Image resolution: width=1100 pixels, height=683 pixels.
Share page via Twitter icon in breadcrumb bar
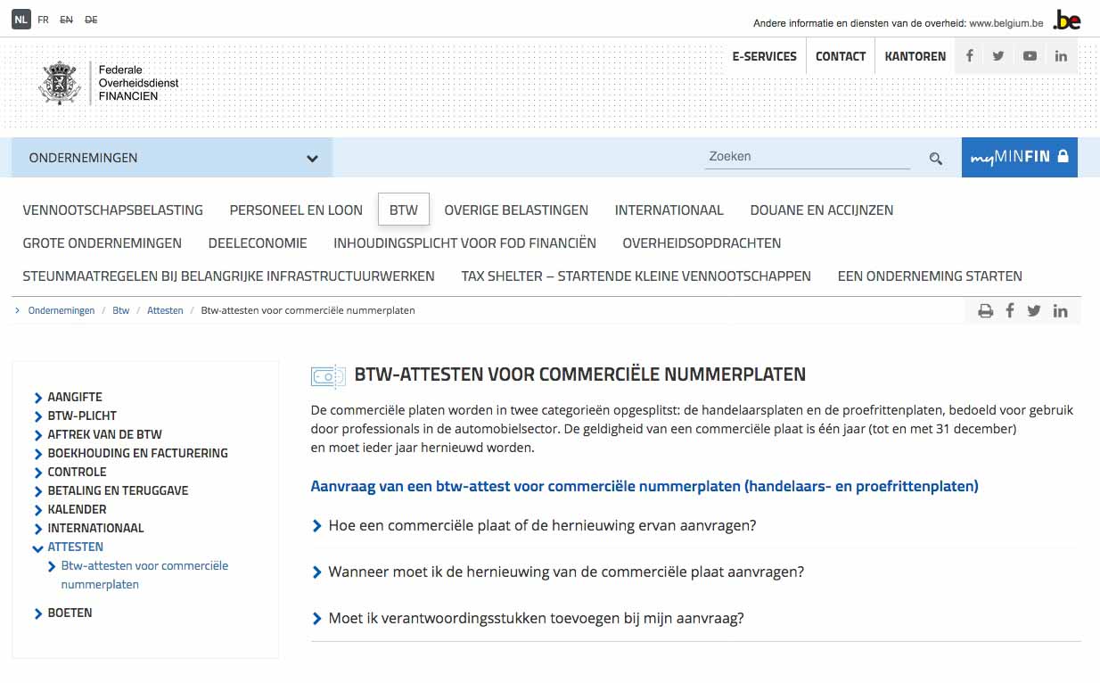(1034, 311)
